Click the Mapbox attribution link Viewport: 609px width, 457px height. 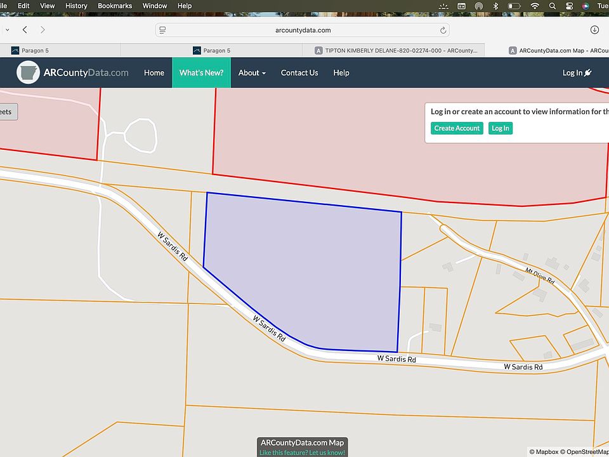click(544, 452)
